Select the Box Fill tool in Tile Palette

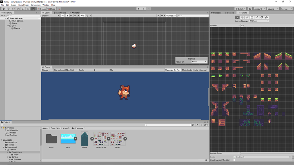point(252,17)
